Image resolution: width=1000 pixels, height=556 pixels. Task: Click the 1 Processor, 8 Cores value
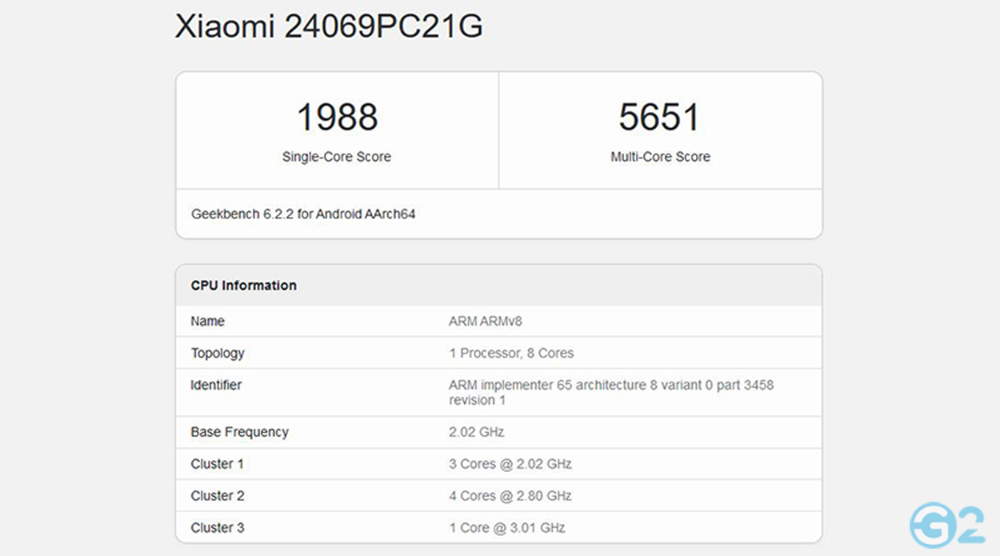[x=510, y=353]
